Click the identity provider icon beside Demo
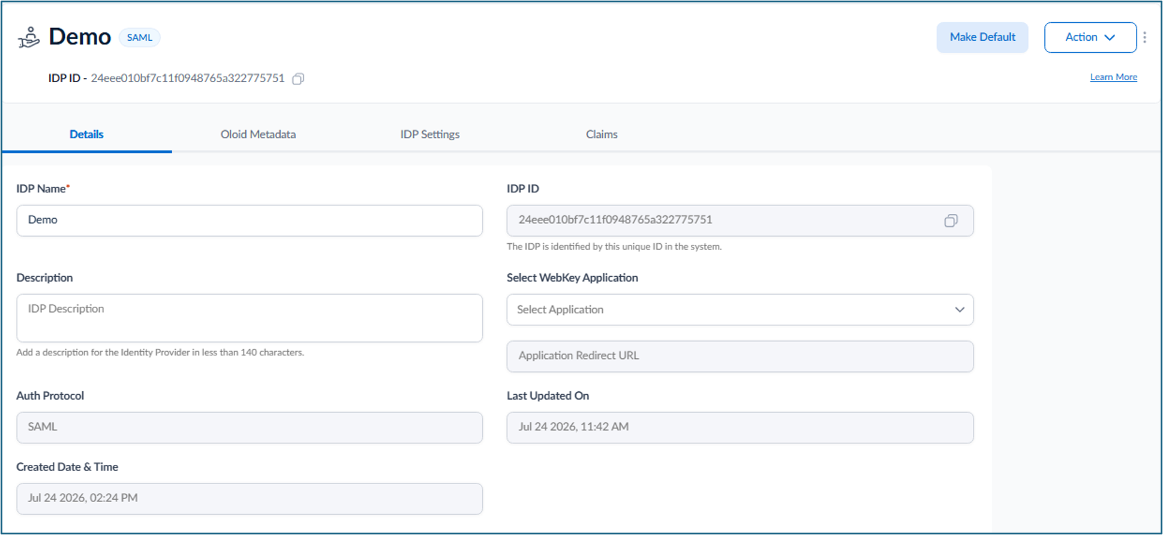 click(29, 37)
